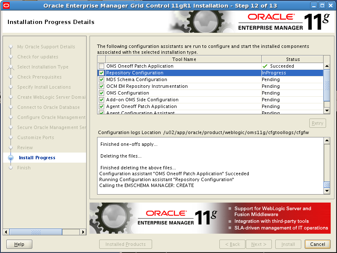This screenshot has height=253, width=337.
Task: Click the Installation Progress Details heading
Action: (x=51, y=22)
